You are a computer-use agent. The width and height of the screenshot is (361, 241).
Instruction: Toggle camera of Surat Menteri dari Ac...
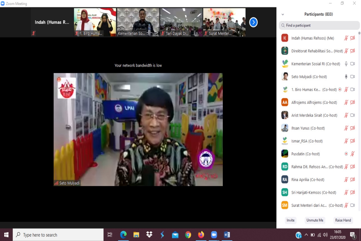[x=353, y=205]
